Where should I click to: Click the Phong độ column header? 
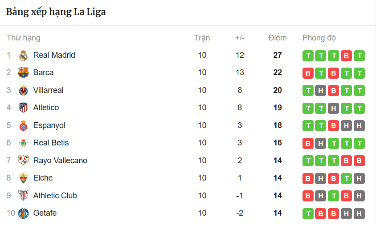pos(319,38)
